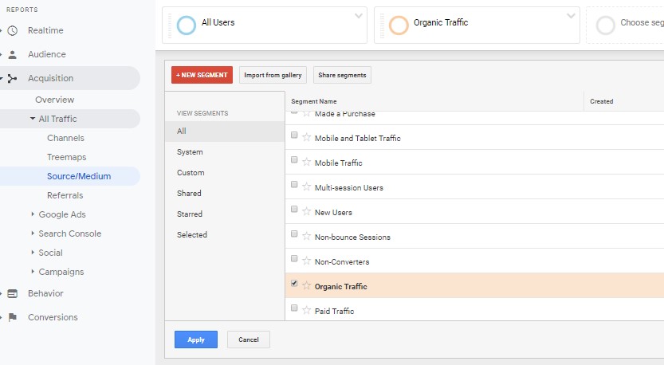664x365 pixels.
Task: Check the Non-bounce Sessions checkbox
Action: [x=294, y=234]
